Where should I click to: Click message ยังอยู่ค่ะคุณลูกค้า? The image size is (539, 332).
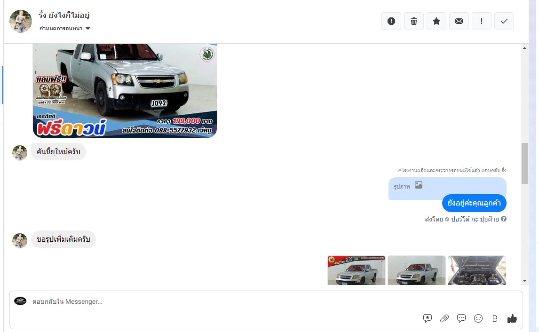tap(474, 203)
